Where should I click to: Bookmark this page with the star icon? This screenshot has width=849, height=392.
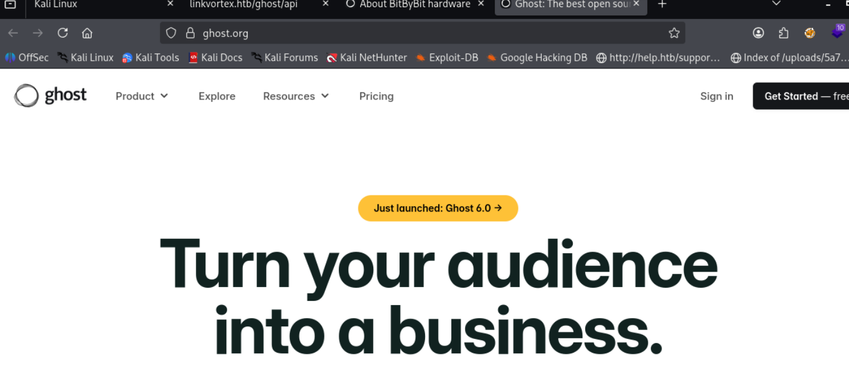[674, 33]
